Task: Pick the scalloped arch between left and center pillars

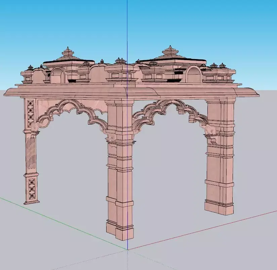Action: pos(72,113)
